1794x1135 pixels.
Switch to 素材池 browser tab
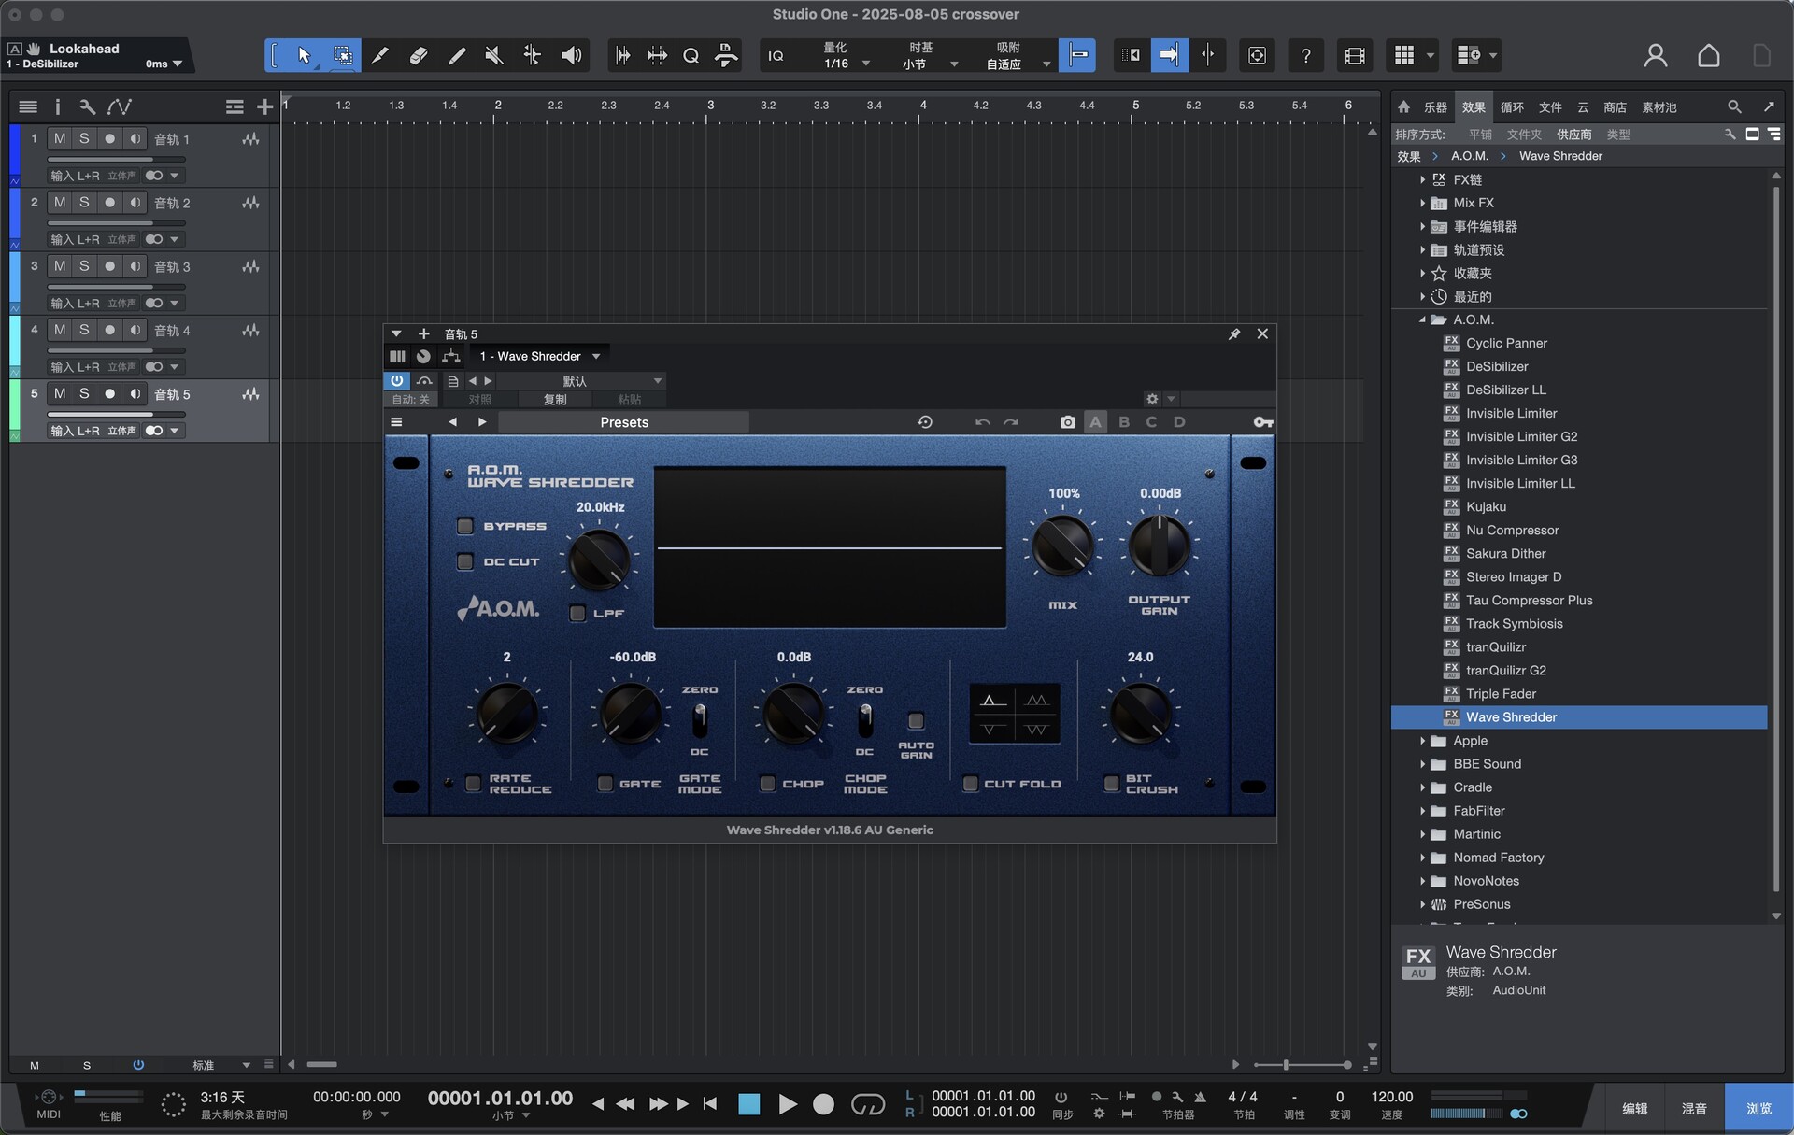coord(1659,107)
